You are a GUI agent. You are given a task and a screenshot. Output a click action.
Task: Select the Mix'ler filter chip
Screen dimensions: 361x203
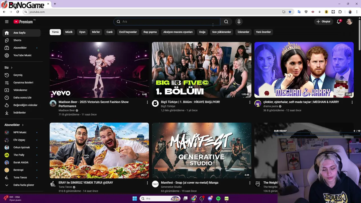pyautogui.click(x=96, y=32)
